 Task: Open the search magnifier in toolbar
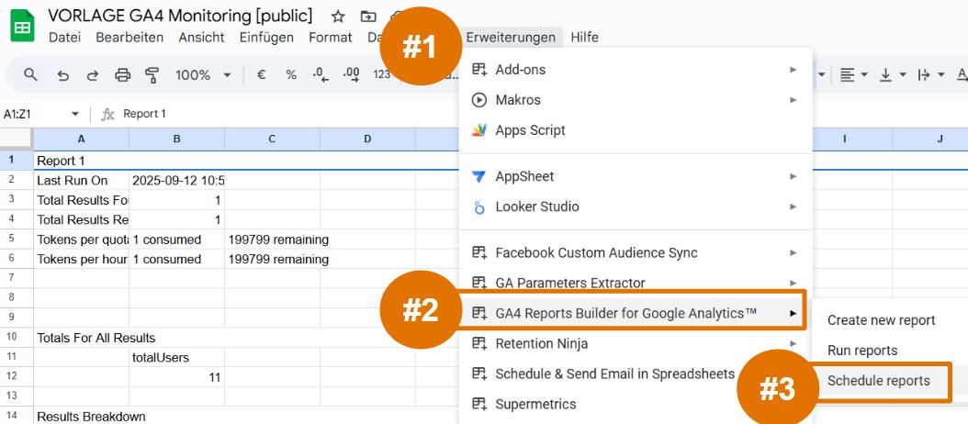pos(30,74)
